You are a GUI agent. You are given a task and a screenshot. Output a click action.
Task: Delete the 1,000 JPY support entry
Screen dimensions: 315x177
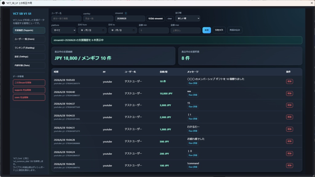tap(289, 129)
